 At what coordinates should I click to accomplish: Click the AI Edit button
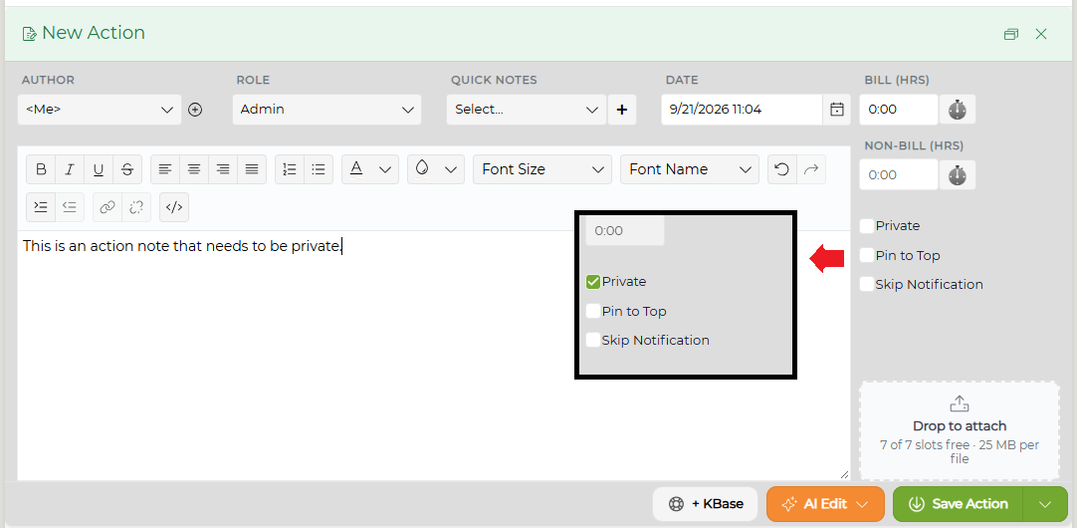coord(825,504)
